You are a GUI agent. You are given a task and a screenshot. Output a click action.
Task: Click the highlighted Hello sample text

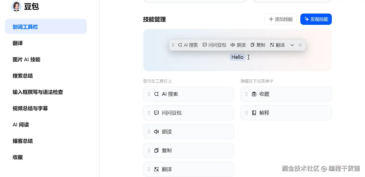(237, 57)
